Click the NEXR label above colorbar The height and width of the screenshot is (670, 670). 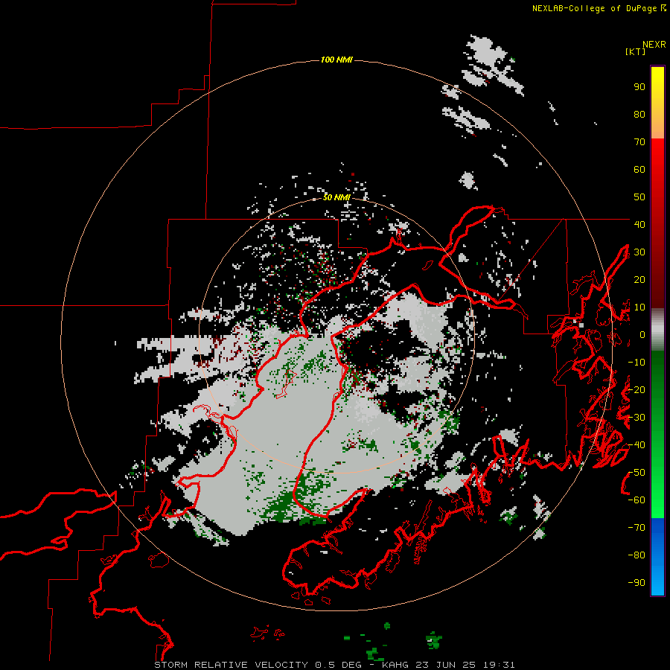tap(654, 45)
